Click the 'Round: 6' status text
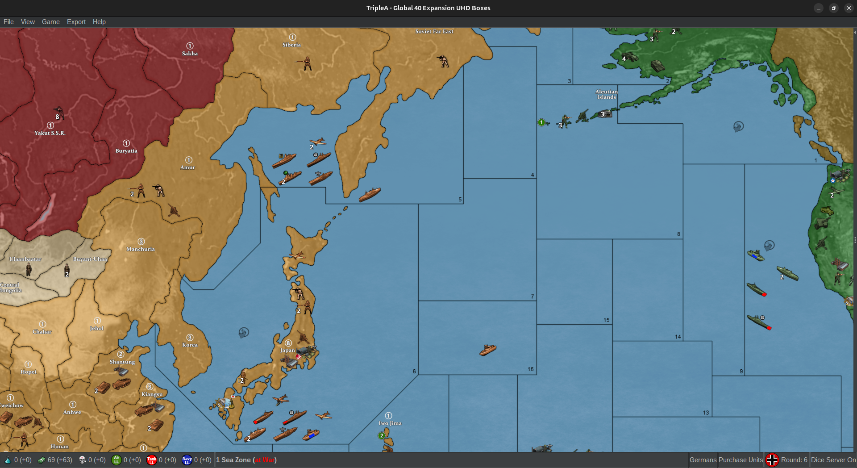857x468 pixels. point(794,460)
